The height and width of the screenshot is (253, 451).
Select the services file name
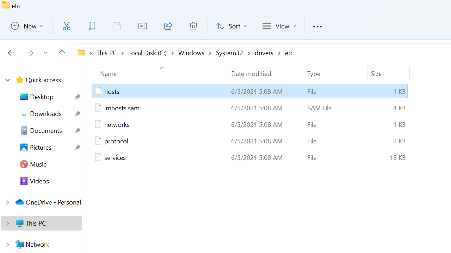[x=115, y=157]
